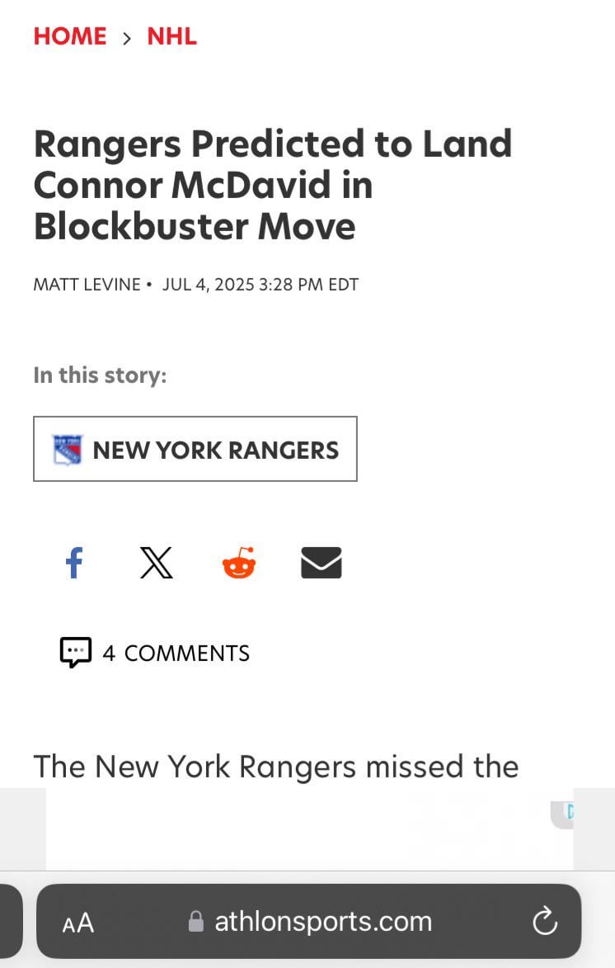Tap the breadcrumb chevron separator
The image size is (615, 968).
[127, 37]
